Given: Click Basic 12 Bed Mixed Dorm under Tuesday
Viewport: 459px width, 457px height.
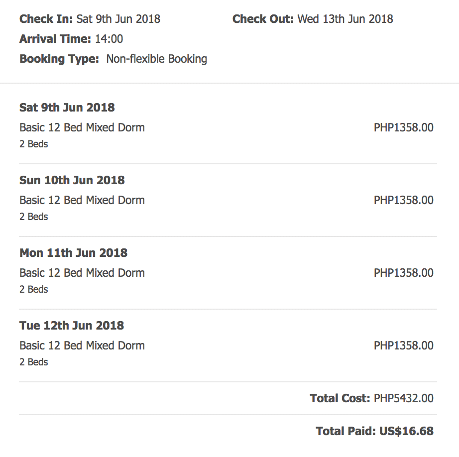Looking at the screenshot, I should (82, 345).
